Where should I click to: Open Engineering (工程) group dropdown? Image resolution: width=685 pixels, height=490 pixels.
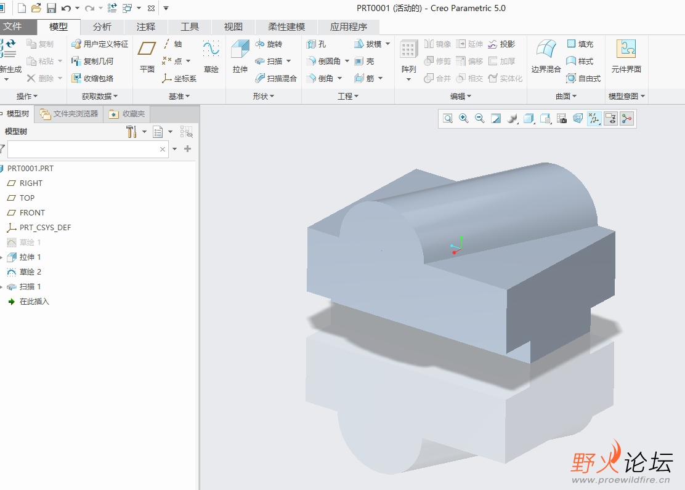click(348, 96)
